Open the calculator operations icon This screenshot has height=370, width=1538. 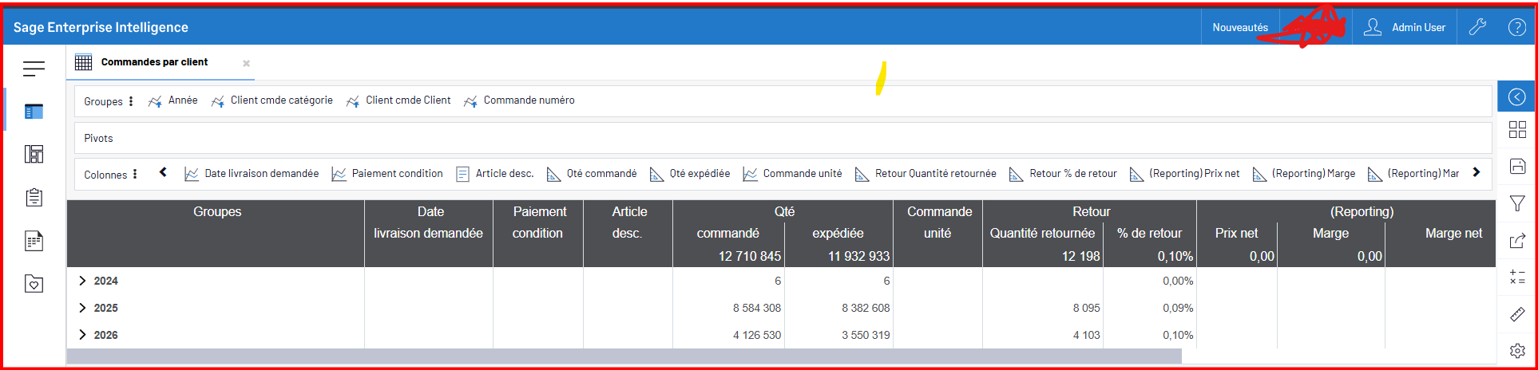[x=1517, y=277]
